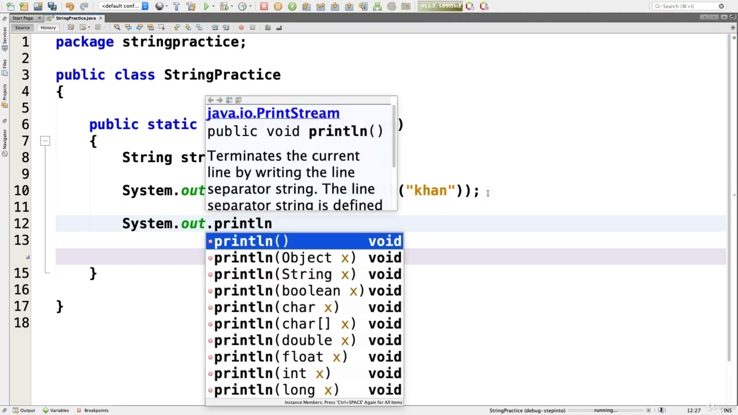The height and width of the screenshot is (415, 738).
Task: Click the javadoc popup scrollbar
Action: click(394, 136)
